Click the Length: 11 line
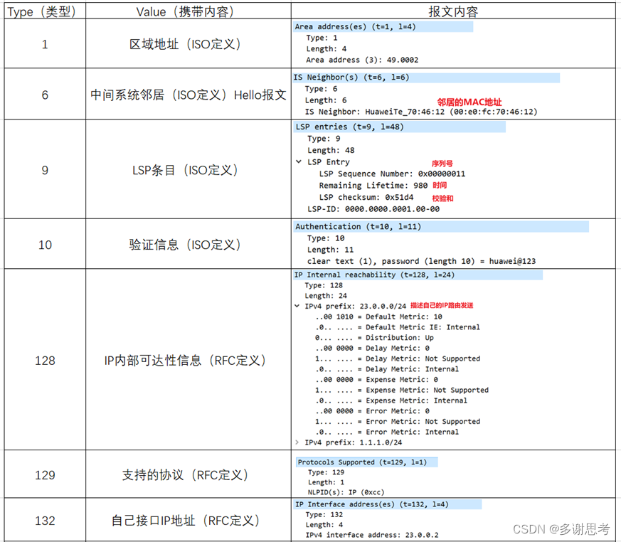621x542 pixels. pyautogui.click(x=330, y=250)
